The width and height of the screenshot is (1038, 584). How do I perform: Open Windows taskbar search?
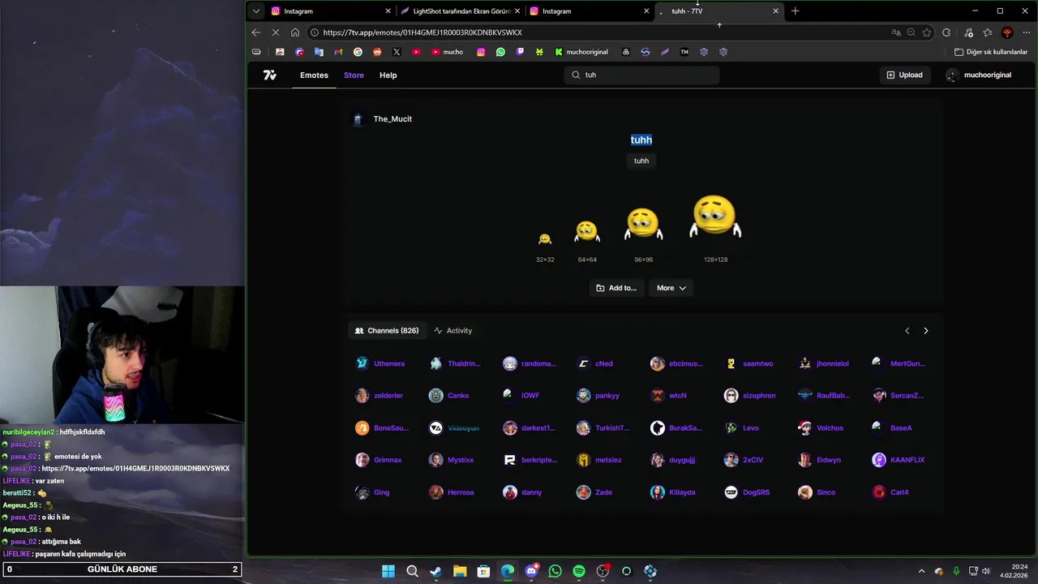point(412,571)
